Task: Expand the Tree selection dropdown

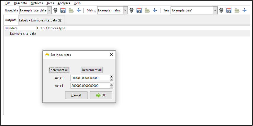Action: [215, 10]
